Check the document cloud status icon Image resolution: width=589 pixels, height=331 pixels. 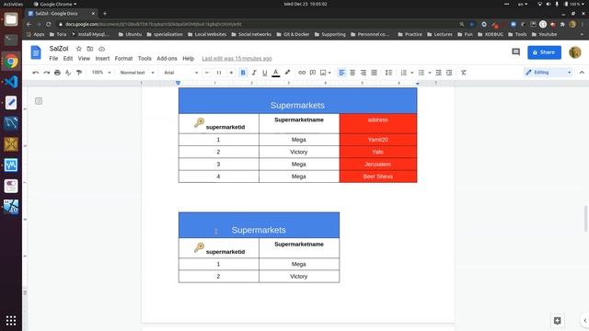pos(102,49)
